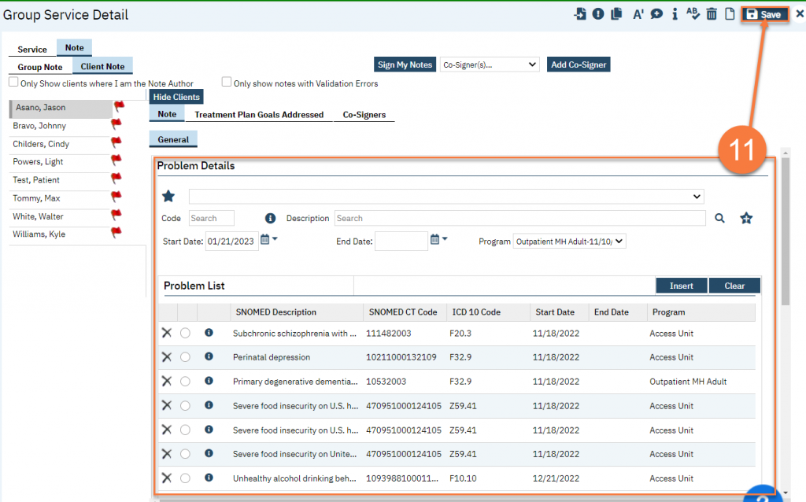This screenshot has height=502, width=806.
Task: Open the Start Date calendar picker
Action: (x=265, y=241)
